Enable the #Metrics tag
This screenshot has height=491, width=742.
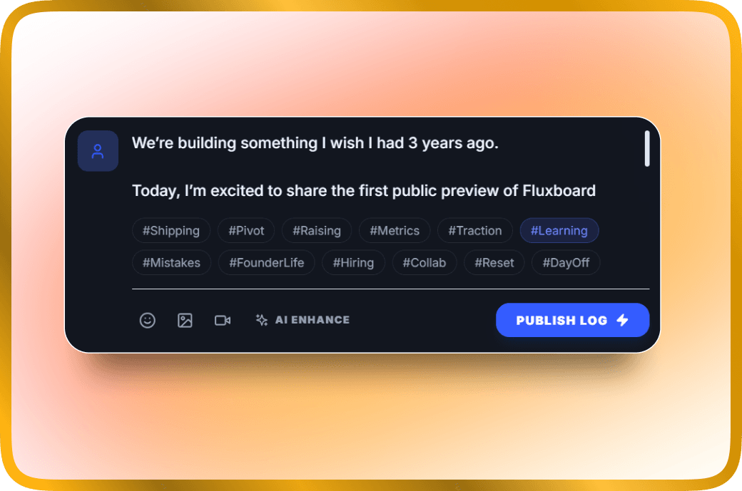pyautogui.click(x=395, y=230)
